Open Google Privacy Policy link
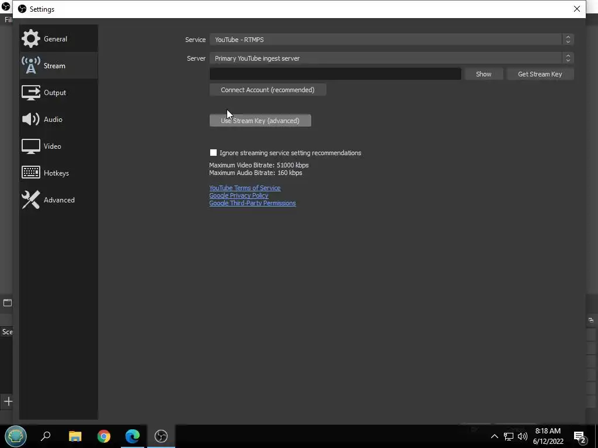 tap(239, 195)
